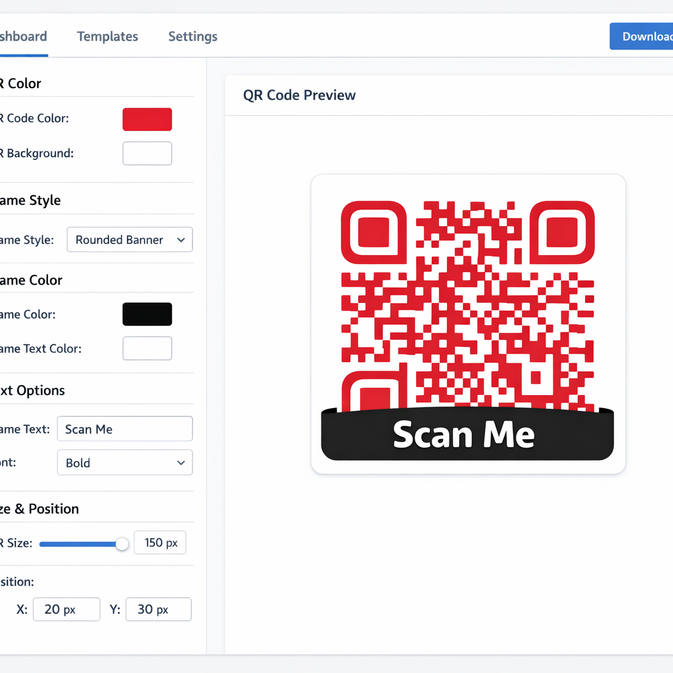Click the blue Download button
The height and width of the screenshot is (673, 673).
pyautogui.click(x=647, y=36)
